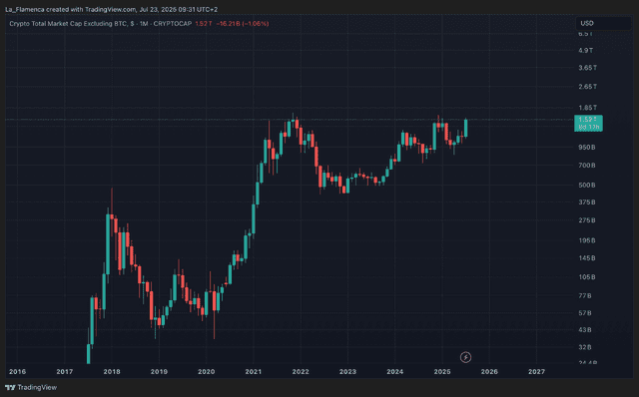Click the 2026 label on the time axis

pos(489,371)
